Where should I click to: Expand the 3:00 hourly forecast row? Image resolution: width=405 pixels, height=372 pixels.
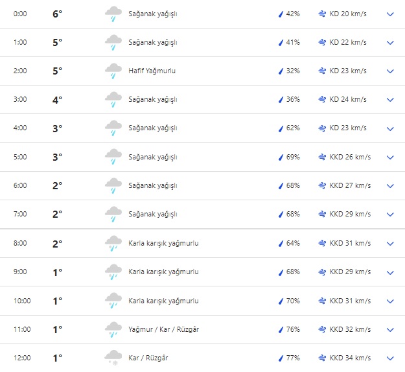[x=390, y=100]
